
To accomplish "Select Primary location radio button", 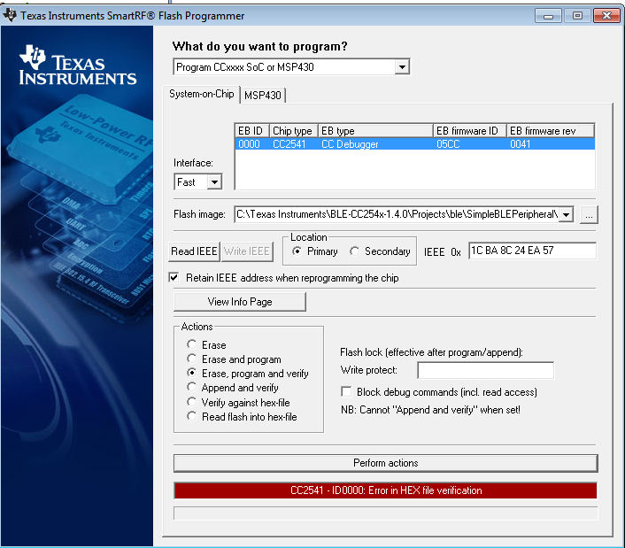I will (x=297, y=251).
